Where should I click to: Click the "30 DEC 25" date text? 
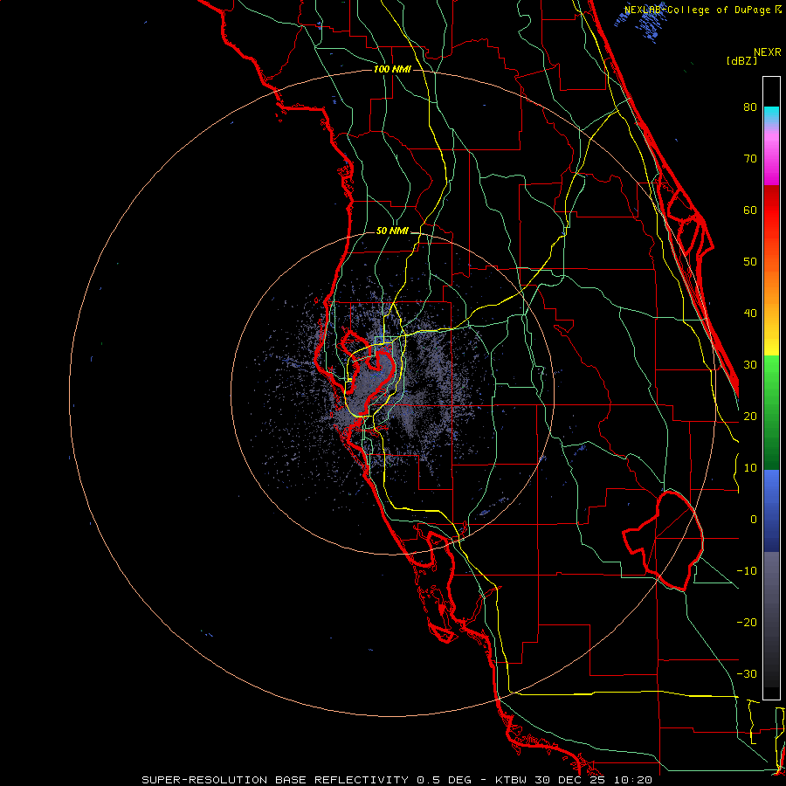point(571,780)
